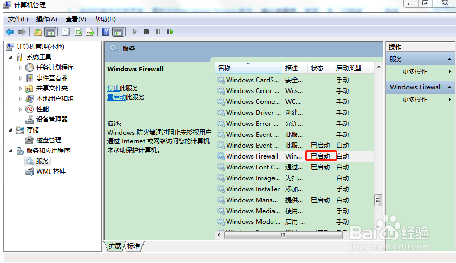Click the gear icon of Windows Firewall row

221,156
